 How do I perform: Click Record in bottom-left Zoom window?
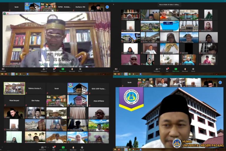point(82,148)
